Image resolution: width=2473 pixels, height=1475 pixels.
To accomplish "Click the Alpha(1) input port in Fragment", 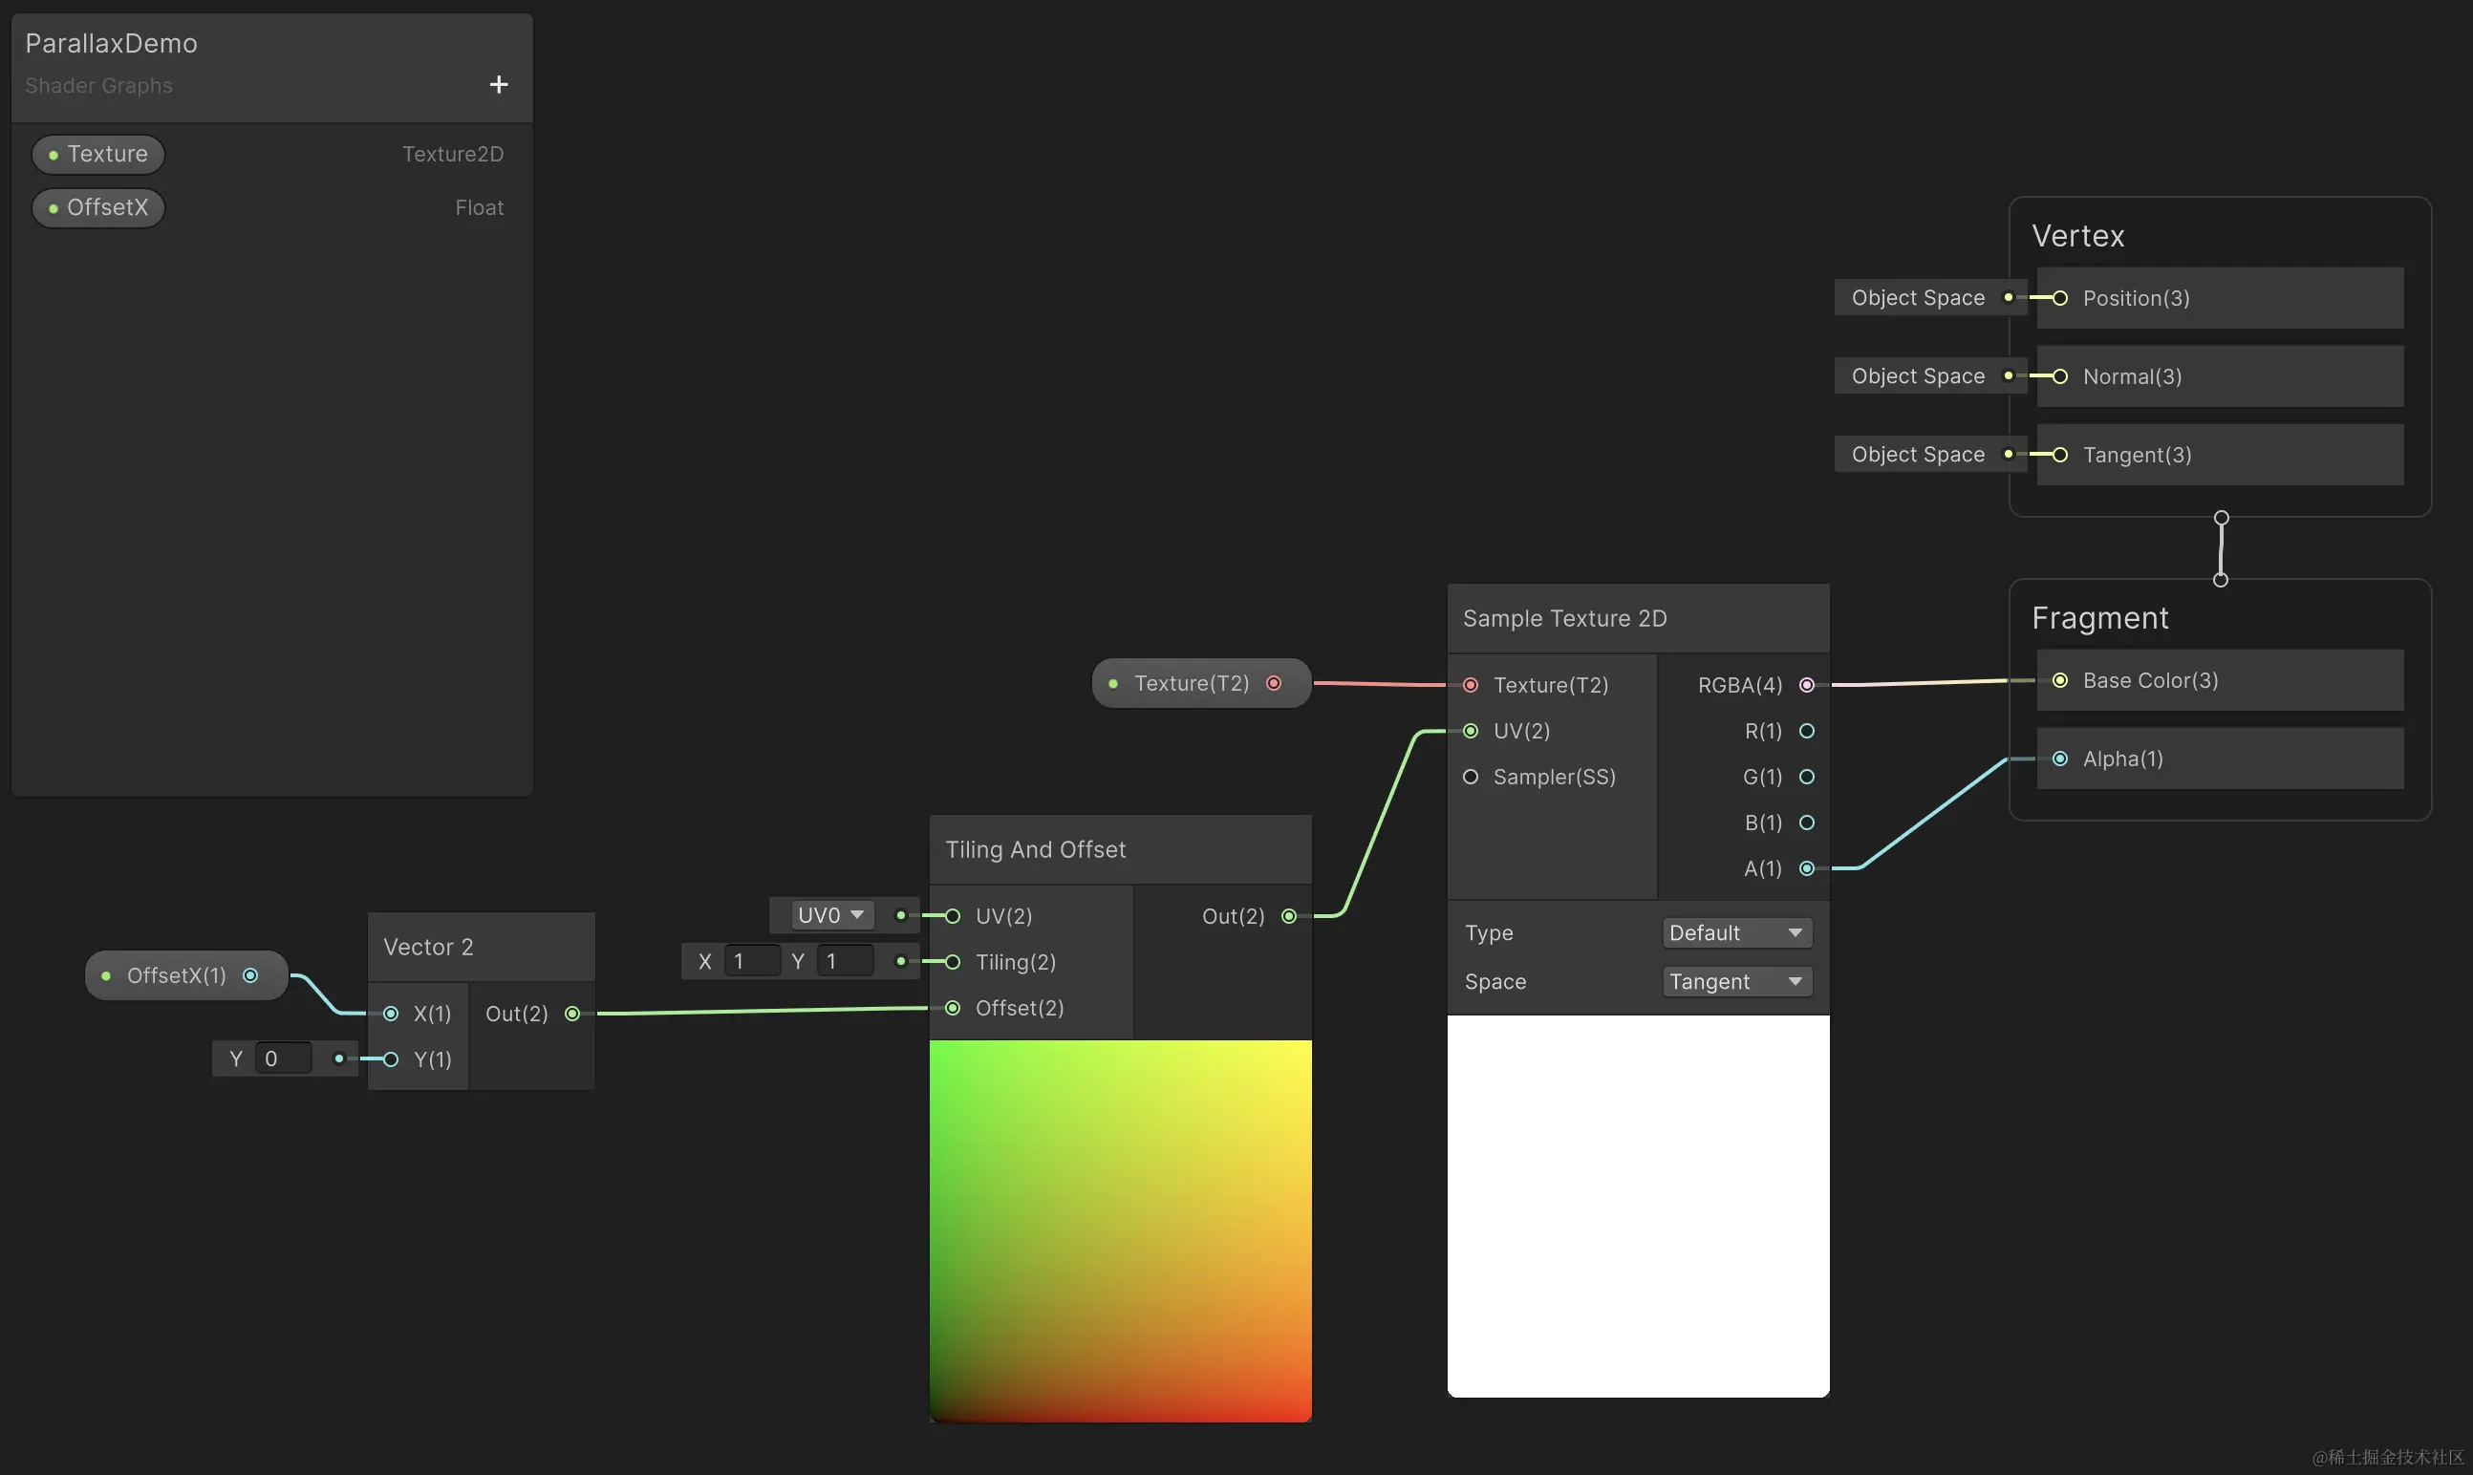I will [x=2059, y=759].
